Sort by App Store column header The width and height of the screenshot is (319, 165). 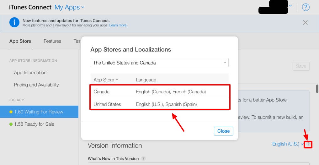pyautogui.click(x=106, y=80)
